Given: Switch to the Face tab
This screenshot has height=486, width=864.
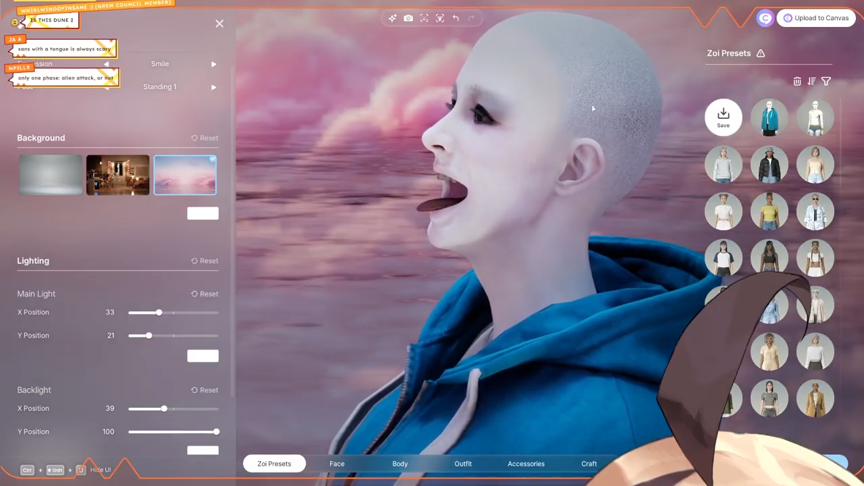Looking at the screenshot, I should click(337, 464).
